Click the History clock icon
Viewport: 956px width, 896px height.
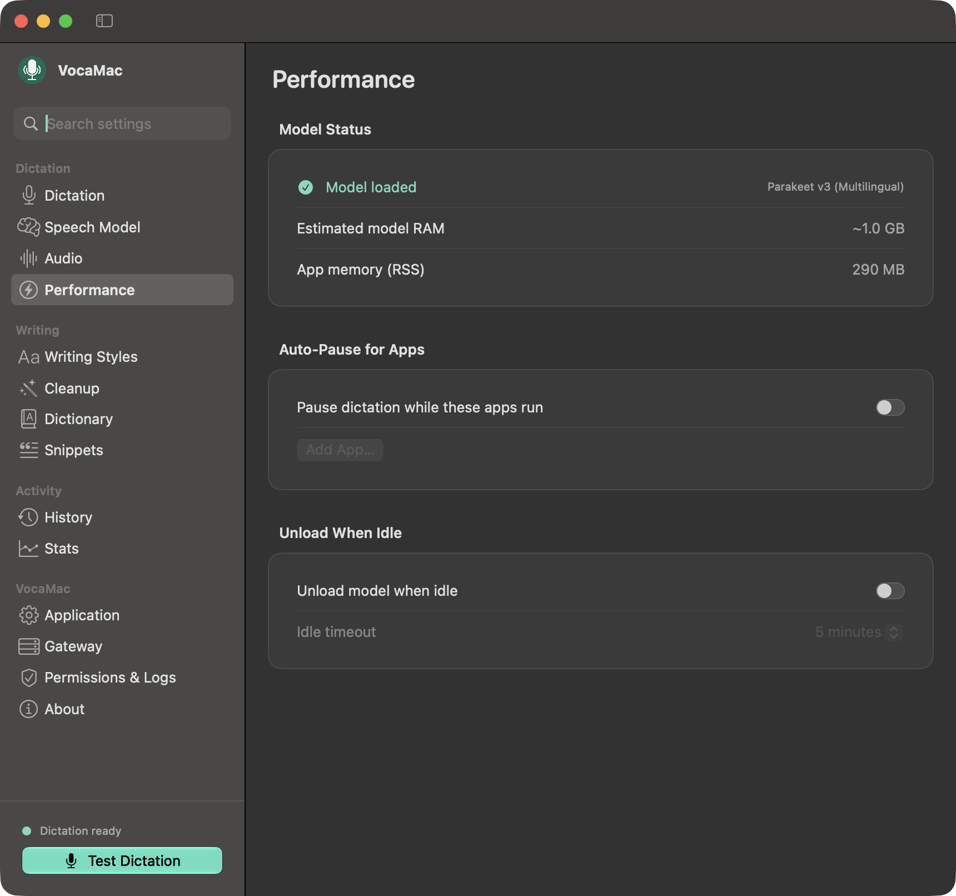(28, 517)
